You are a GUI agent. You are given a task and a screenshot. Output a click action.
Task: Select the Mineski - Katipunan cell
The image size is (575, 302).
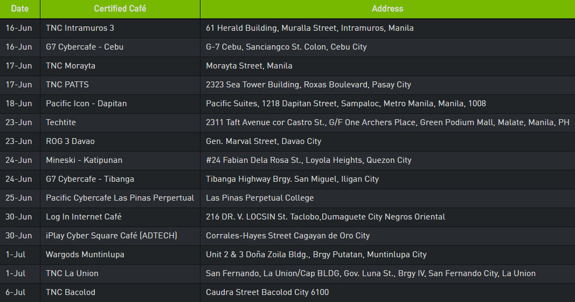pos(120,161)
